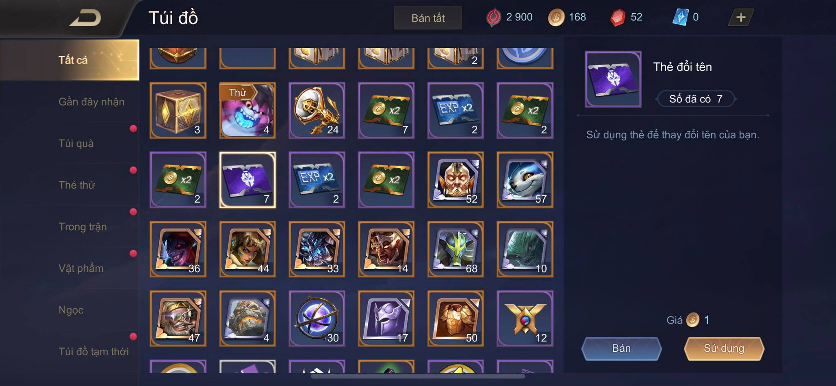Viewport: 836px width, 386px height.
Task: Click the blue 'Bán' button
Action: 621,348
